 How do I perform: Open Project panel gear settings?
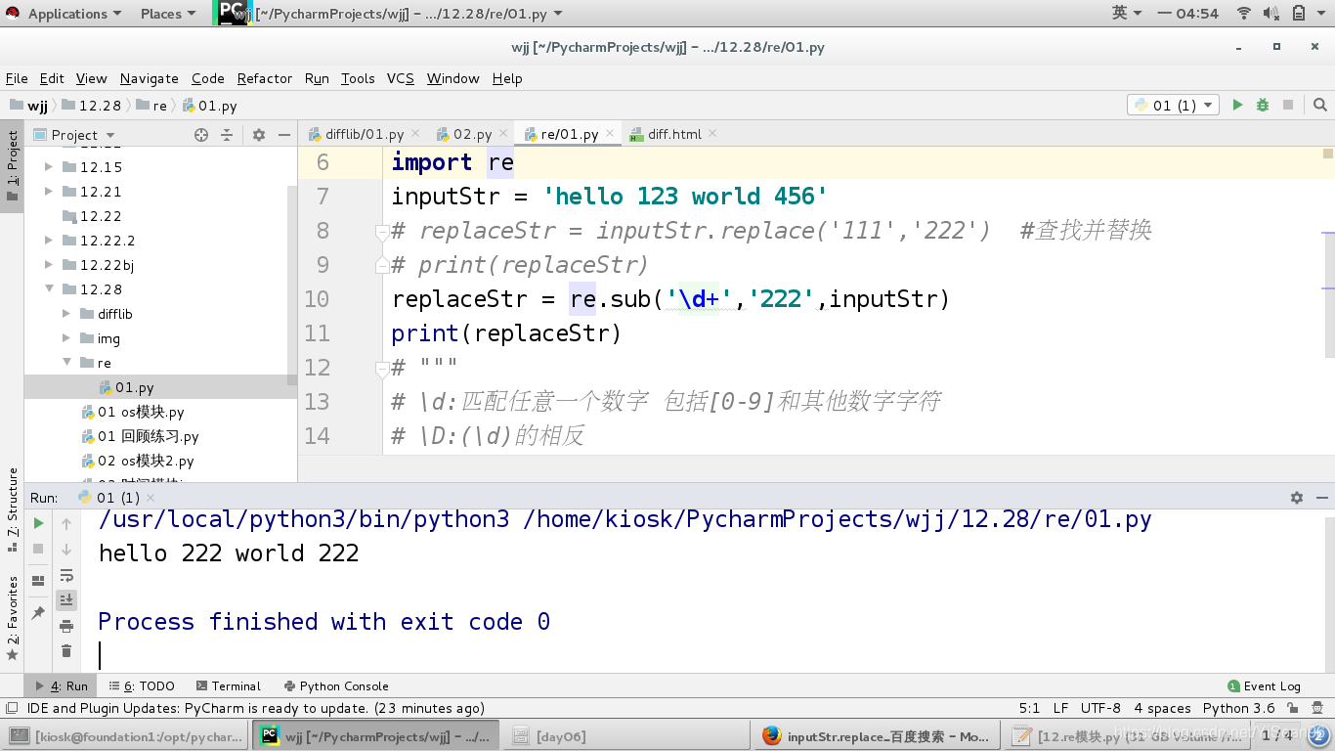[259, 135]
